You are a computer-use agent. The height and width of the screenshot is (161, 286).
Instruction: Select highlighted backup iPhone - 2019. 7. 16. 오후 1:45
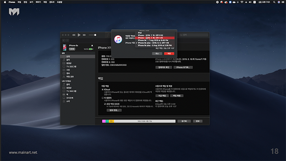point(155,38)
